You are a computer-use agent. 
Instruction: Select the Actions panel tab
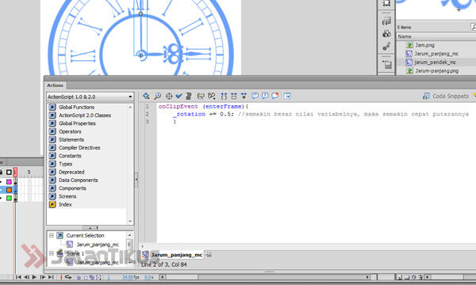coord(56,85)
